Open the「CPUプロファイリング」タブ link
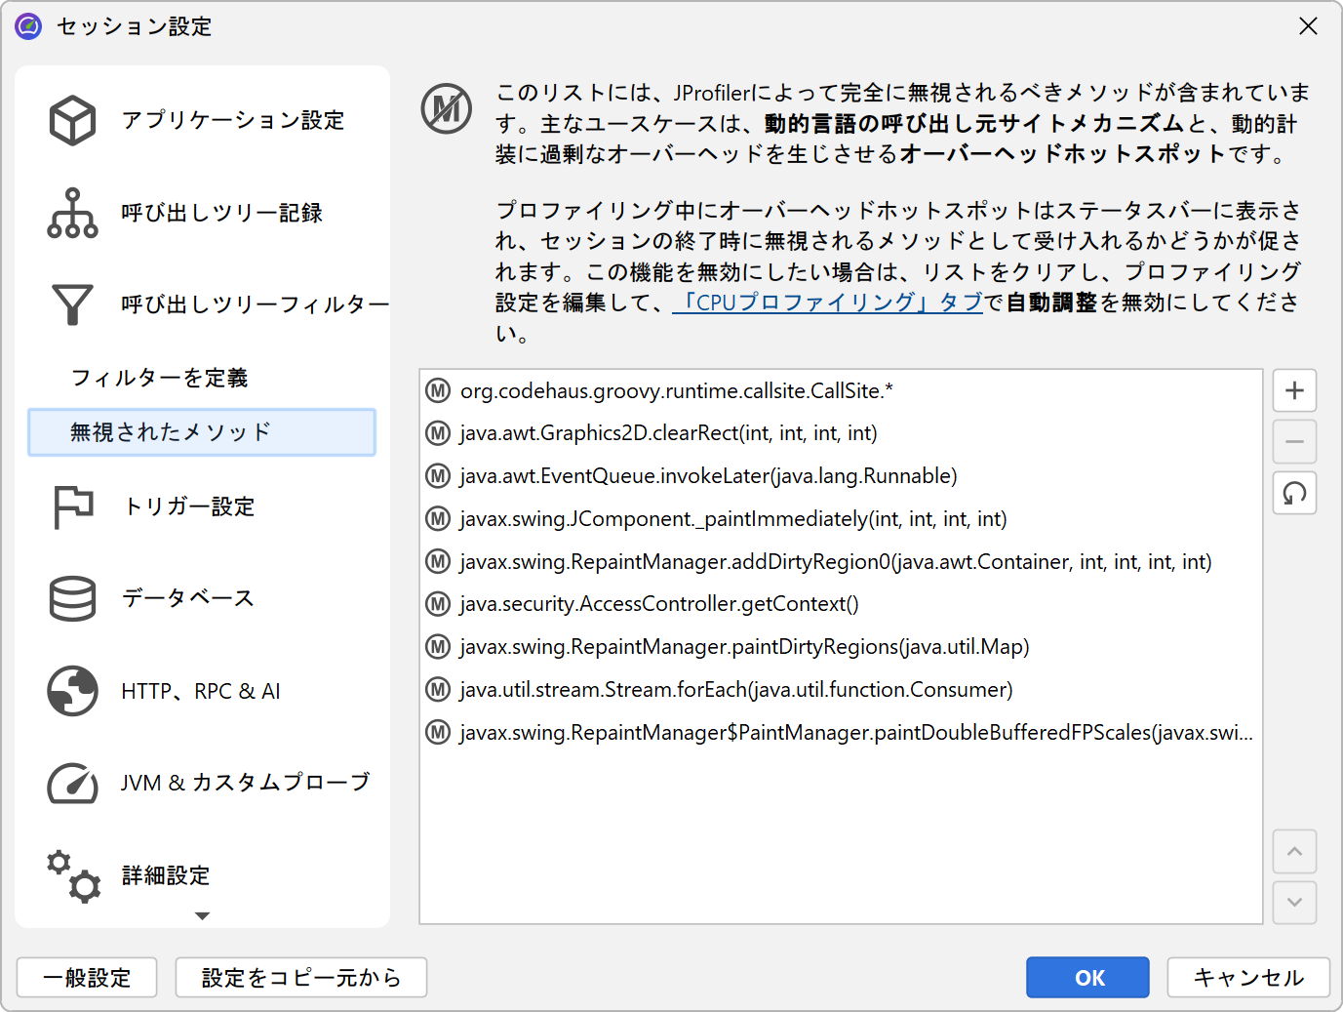Image resolution: width=1343 pixels, height=1012 pixels. pos(827,303)
